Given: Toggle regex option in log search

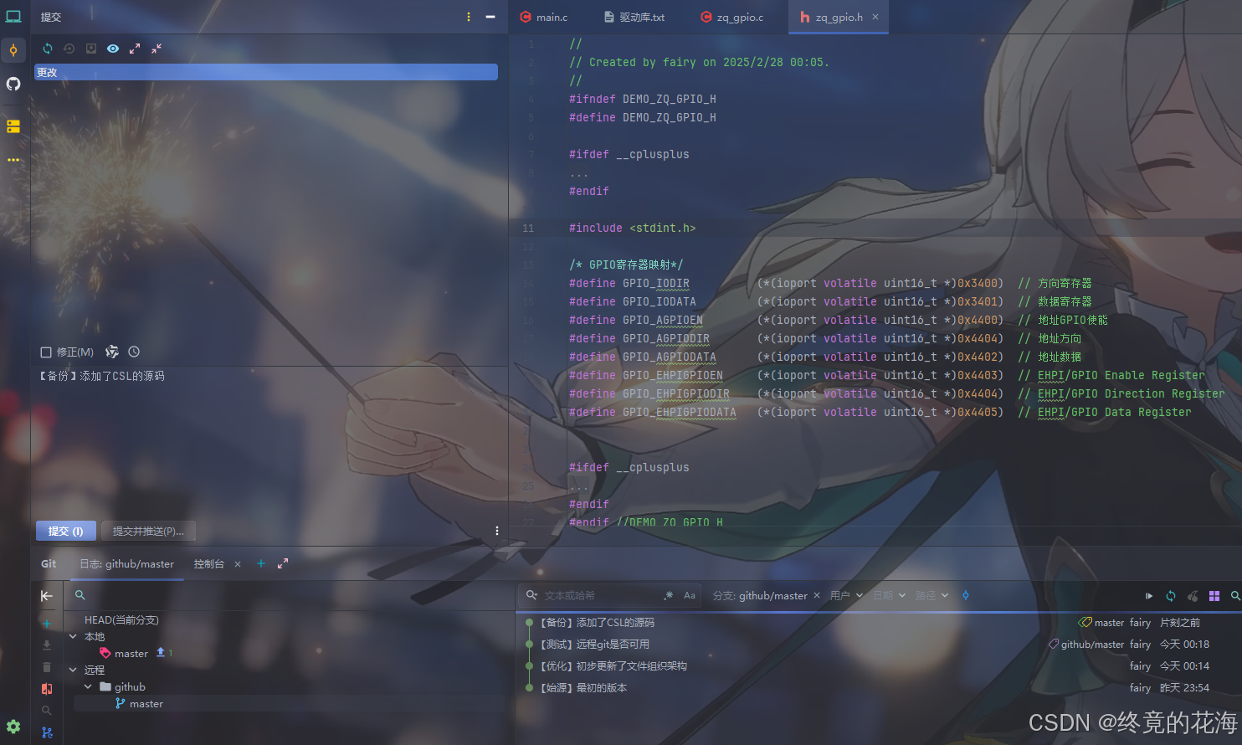Looking at the screenshot, I should tap(668, 595).
